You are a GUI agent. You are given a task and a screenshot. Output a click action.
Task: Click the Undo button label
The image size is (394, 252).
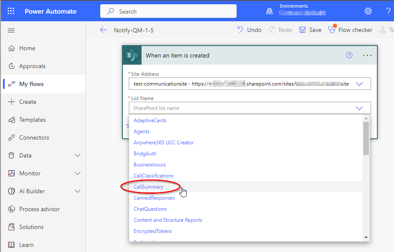click(254, 30)
